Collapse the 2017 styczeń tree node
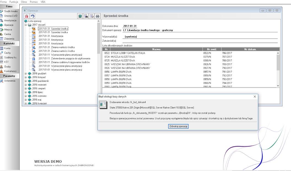The height and width of the screenshot is (171, 291). (26, 25)
